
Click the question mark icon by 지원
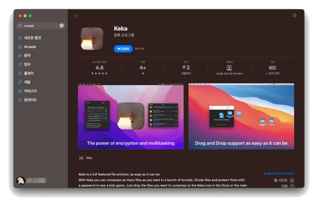[292, 186]
